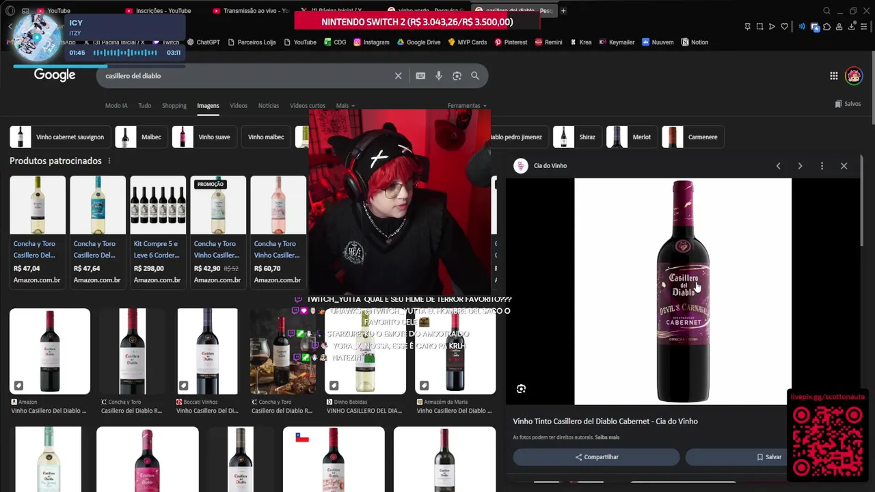Open the CDG bookmark
The image size is (875, 492).
[x=334, y=42]
